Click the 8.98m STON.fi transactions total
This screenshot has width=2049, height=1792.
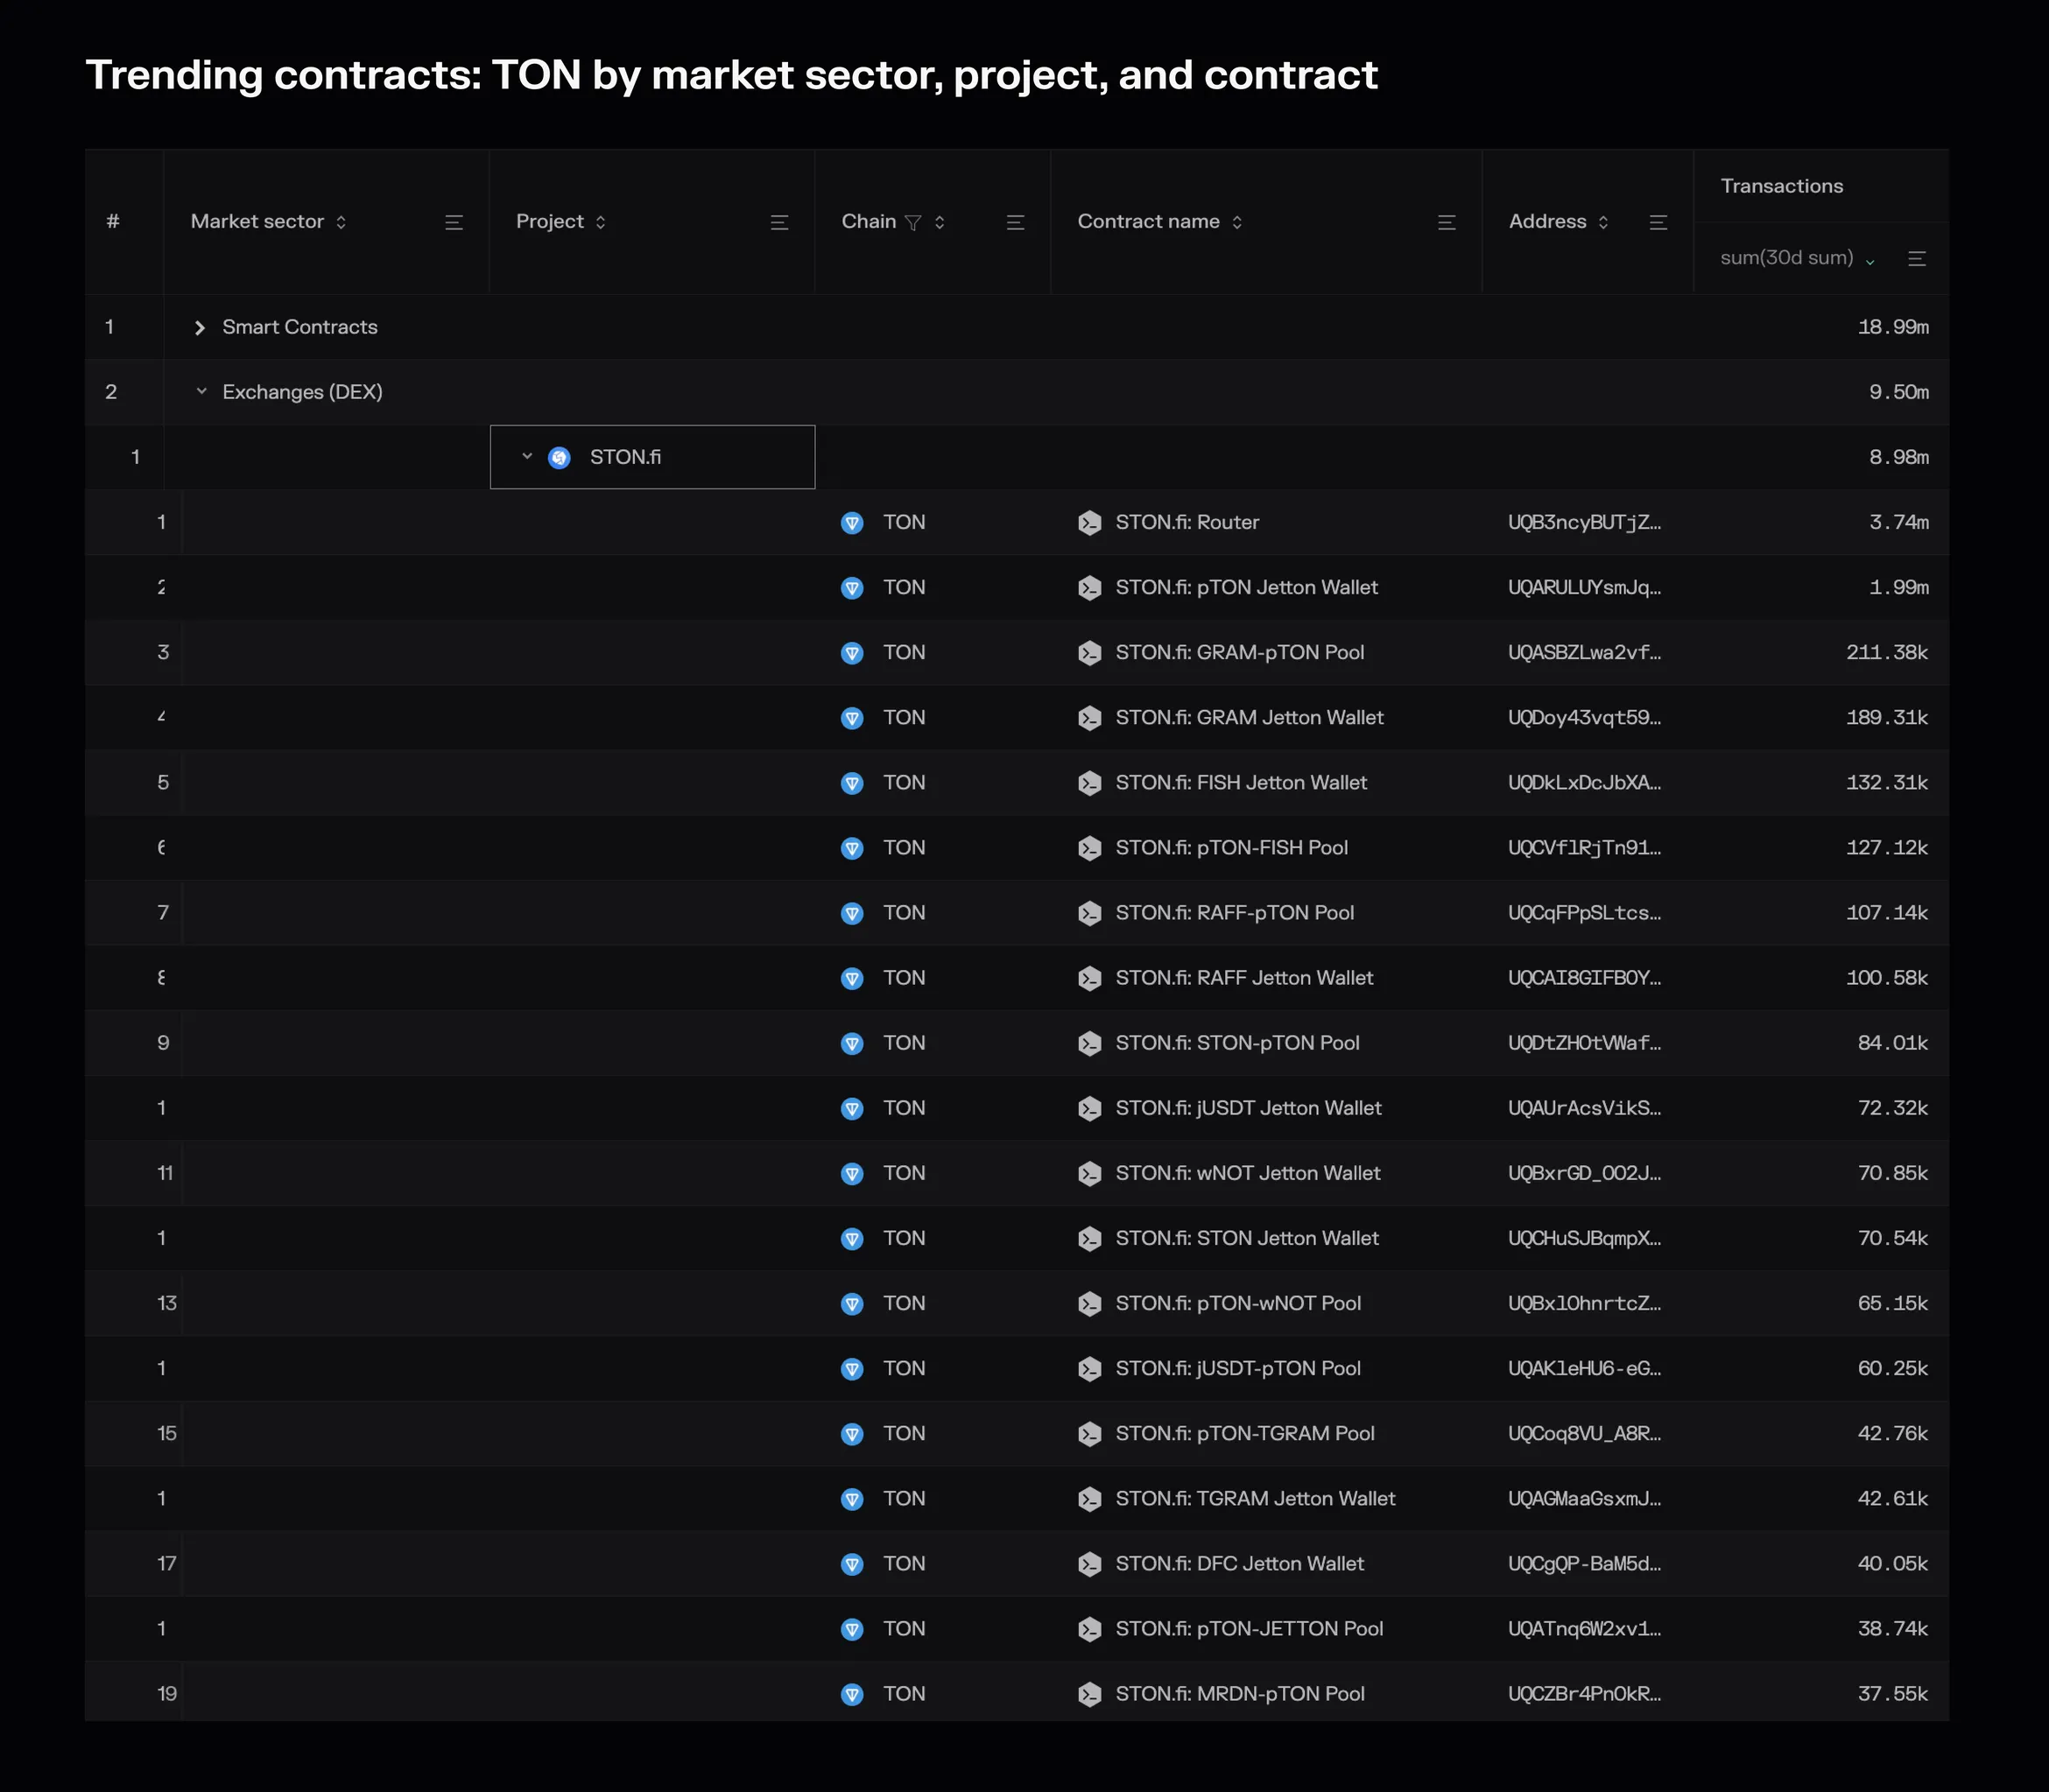point(1899,458)
